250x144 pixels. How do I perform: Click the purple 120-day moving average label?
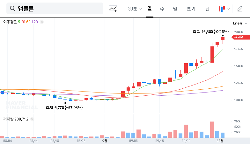coord(35,22)
